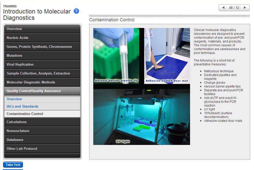Open the Calculations section
The height and width of the screenshot is (170, 254).
click(42, 122)
